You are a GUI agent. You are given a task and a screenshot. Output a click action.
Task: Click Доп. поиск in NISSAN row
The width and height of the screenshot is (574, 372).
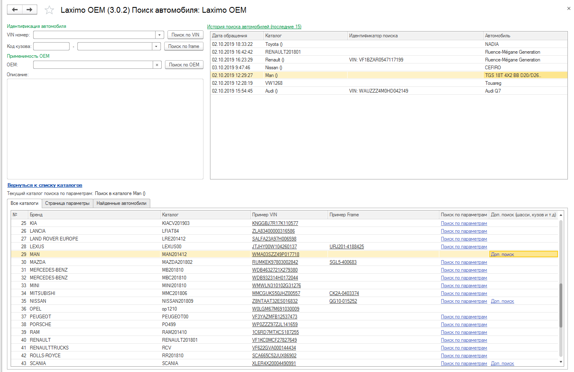tap(502, 301)
